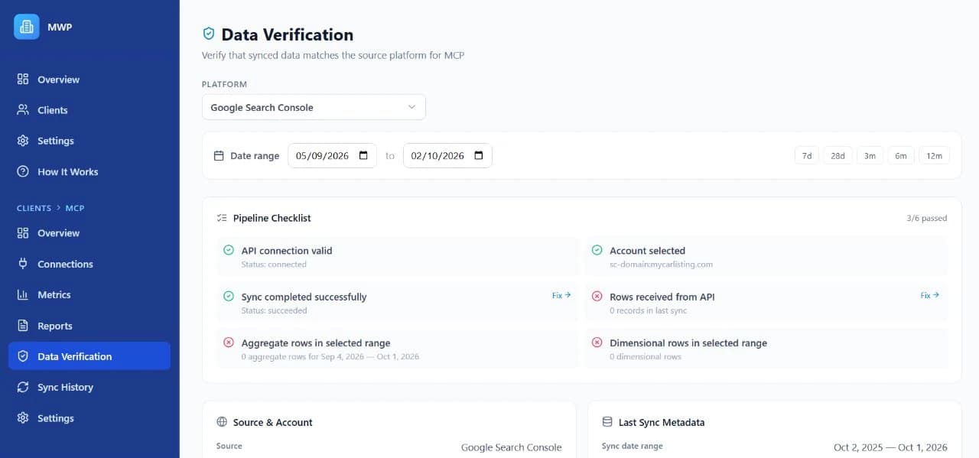Click sync date range value Oct 2, 2025

pyautogui.click(x=890, y=447)
